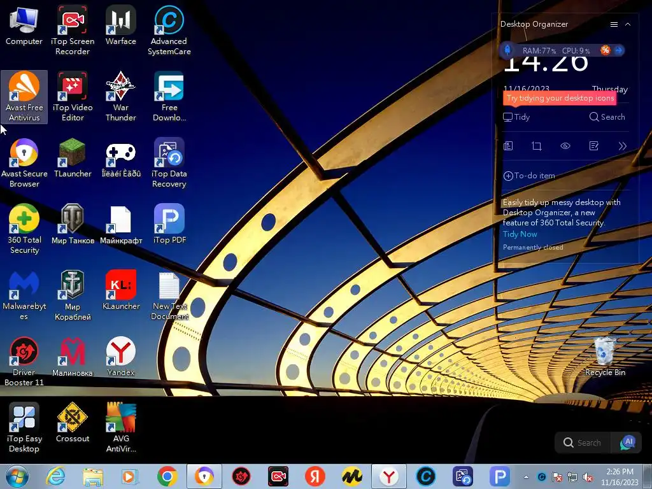
Task: Select the Yandex desktop shortcut
Action: pyautogui.click(x=120, y=357)
